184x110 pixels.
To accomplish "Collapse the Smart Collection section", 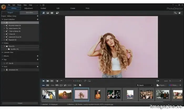I will click(x=2, y=19).
